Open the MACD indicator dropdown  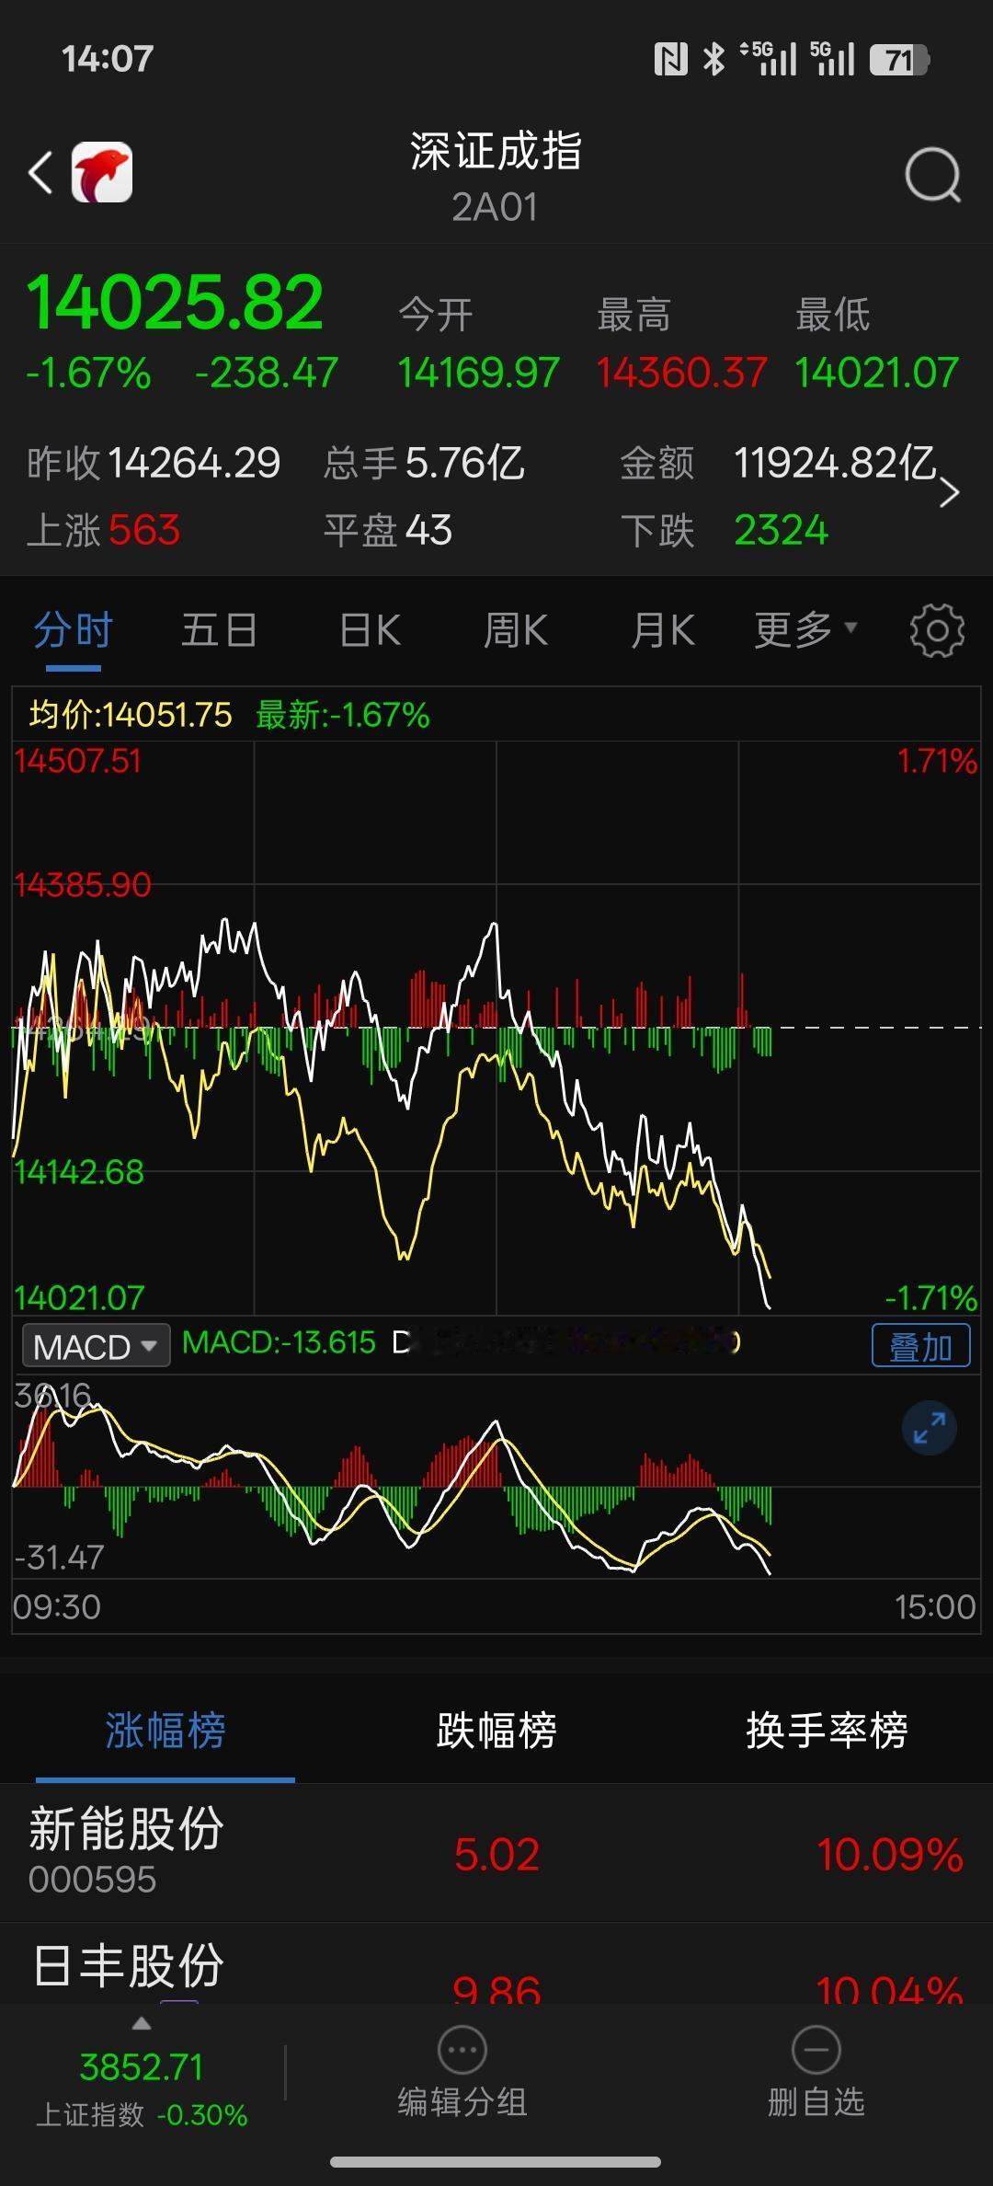[96, 1346]
